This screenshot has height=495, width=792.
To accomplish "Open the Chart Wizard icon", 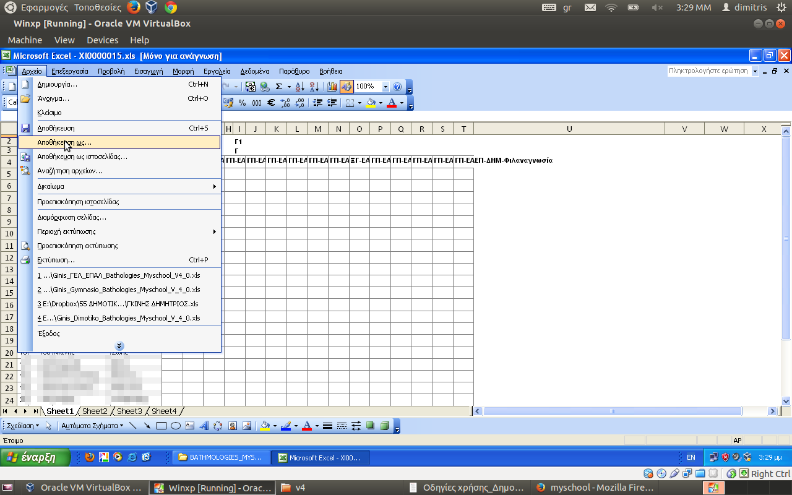I will (x=332, y=87).
